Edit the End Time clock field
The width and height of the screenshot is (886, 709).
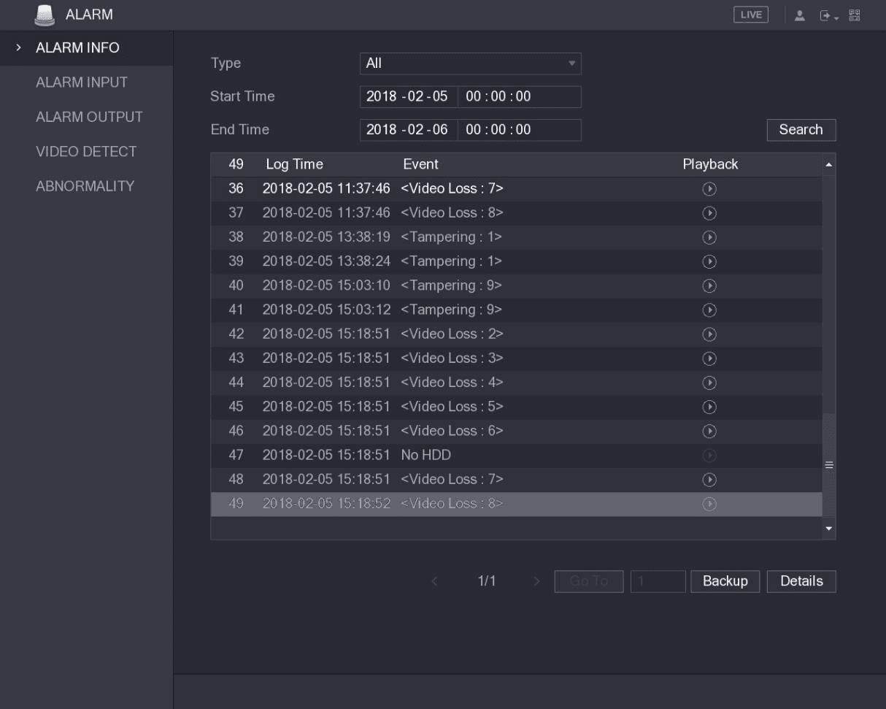click(x=520, y=130)
